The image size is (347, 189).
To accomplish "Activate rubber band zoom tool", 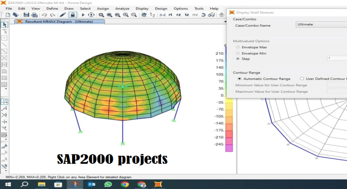I will [101, 15].
